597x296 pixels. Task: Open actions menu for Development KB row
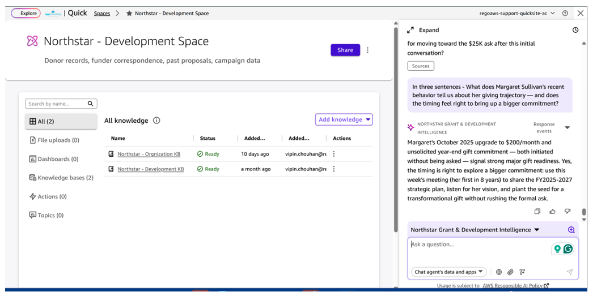pyautogui.click(x=334, y=169)
